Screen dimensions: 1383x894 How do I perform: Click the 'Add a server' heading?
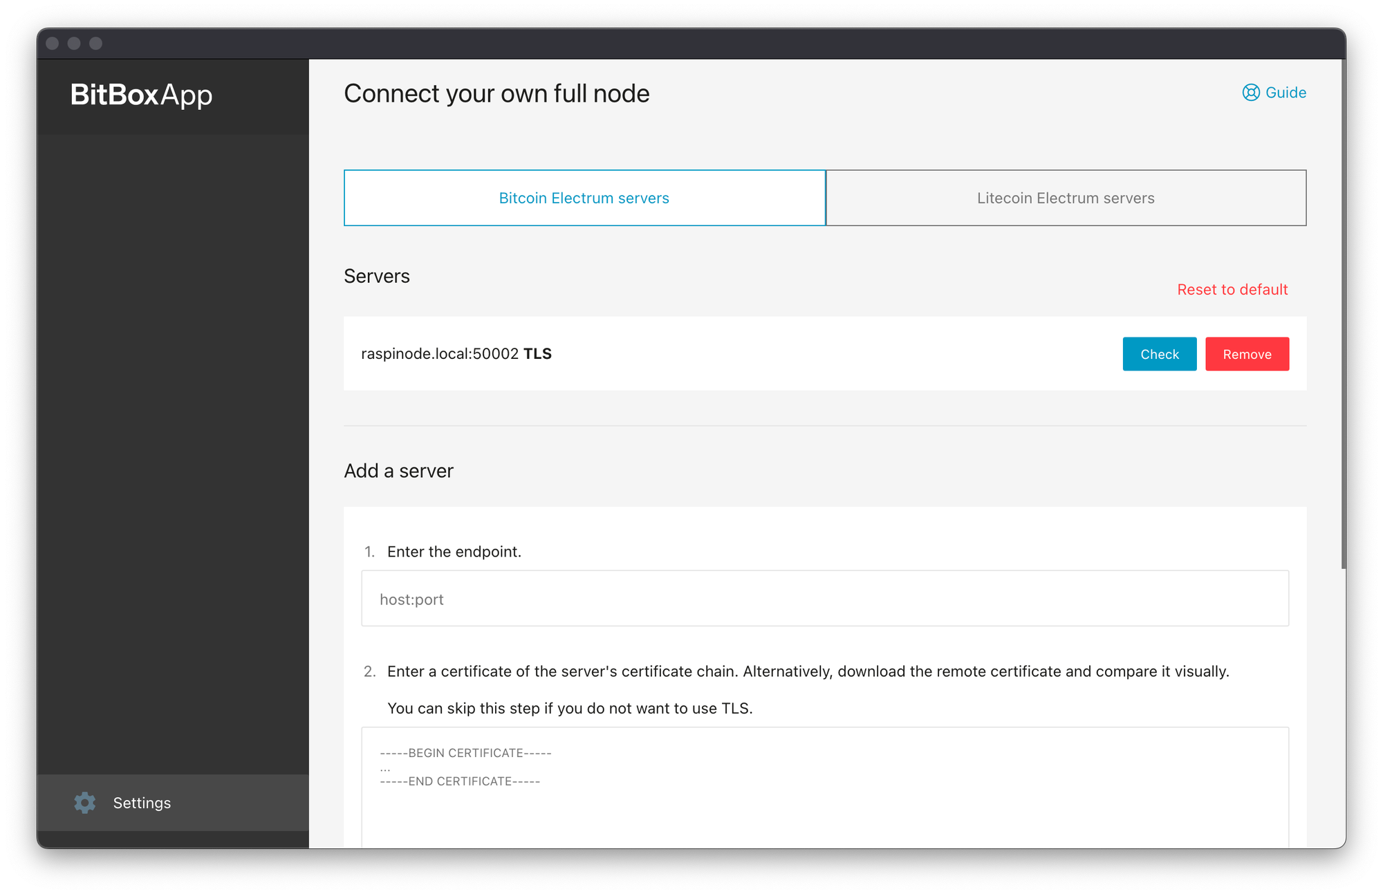coord(398,471)
